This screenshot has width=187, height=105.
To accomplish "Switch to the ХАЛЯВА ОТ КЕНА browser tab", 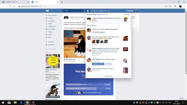I will [15, 2].
